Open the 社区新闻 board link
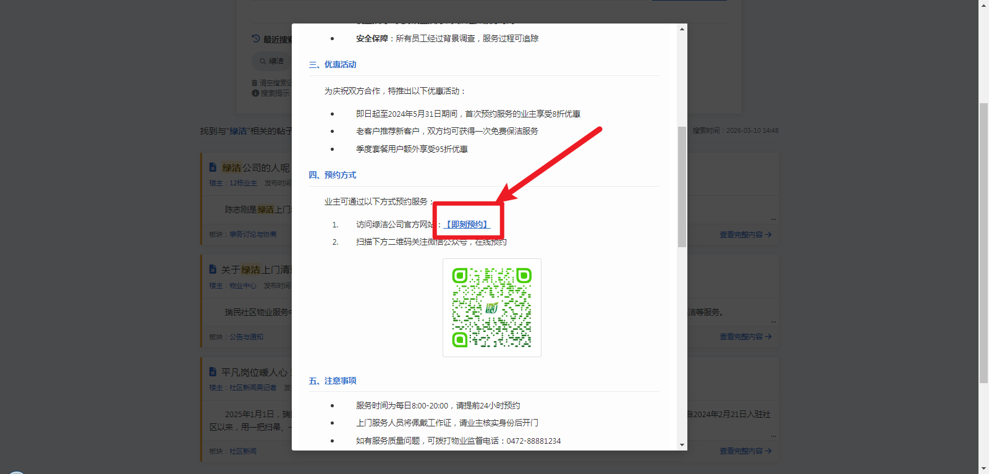 [x=243, y=452]
